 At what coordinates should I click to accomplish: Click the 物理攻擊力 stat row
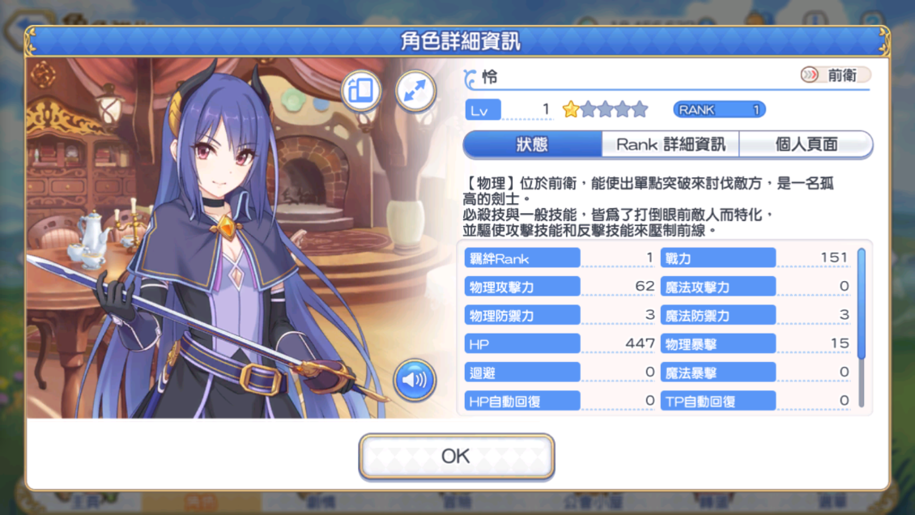point(560,287)
